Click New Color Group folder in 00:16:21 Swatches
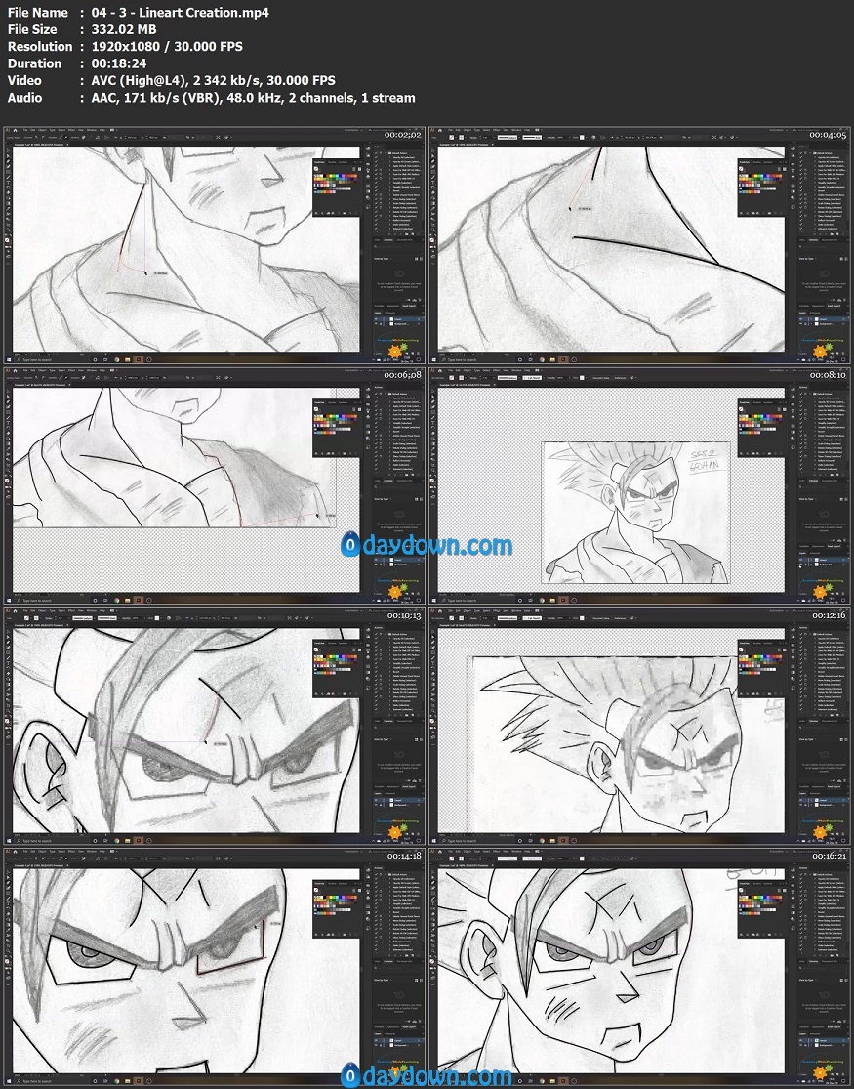 (x=769, y=935)
